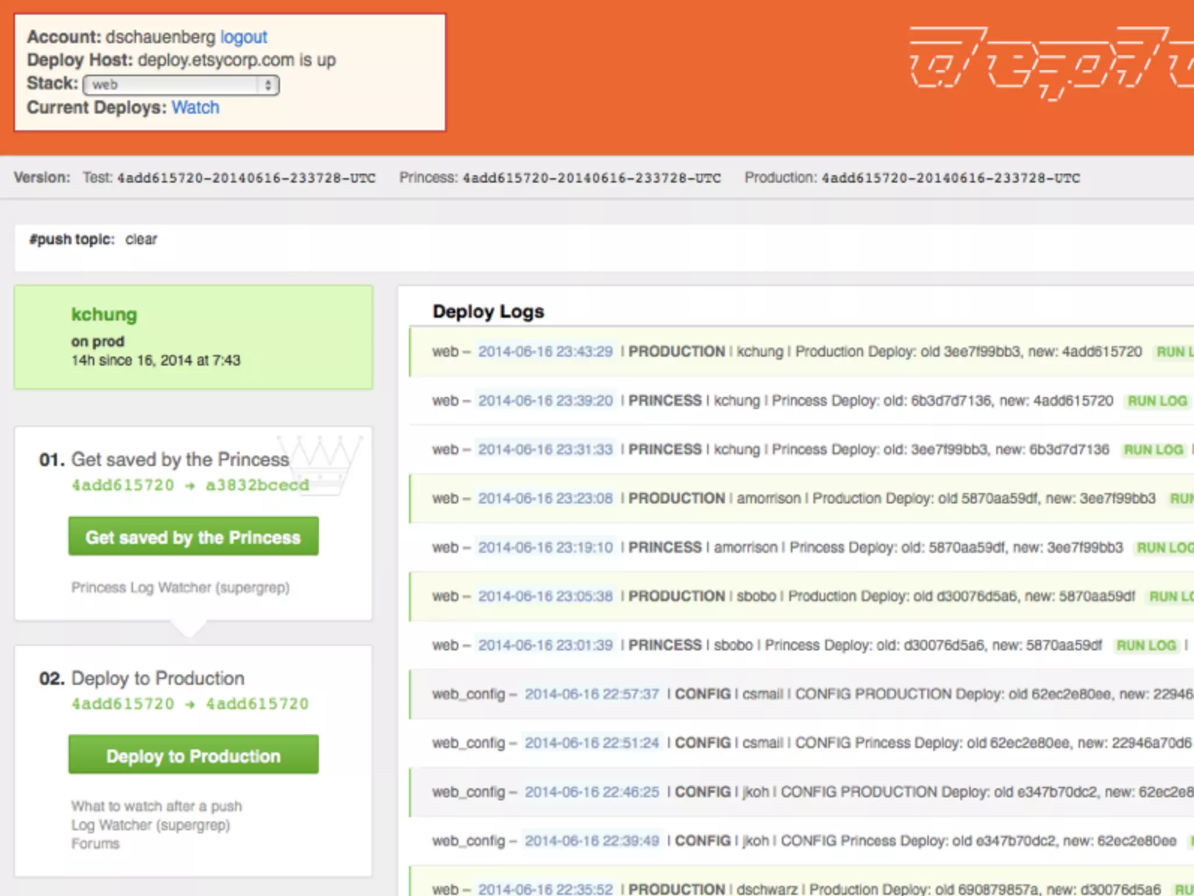
Task: Open Log Watcher (supergrep) under production
Action: click(150, 825)
